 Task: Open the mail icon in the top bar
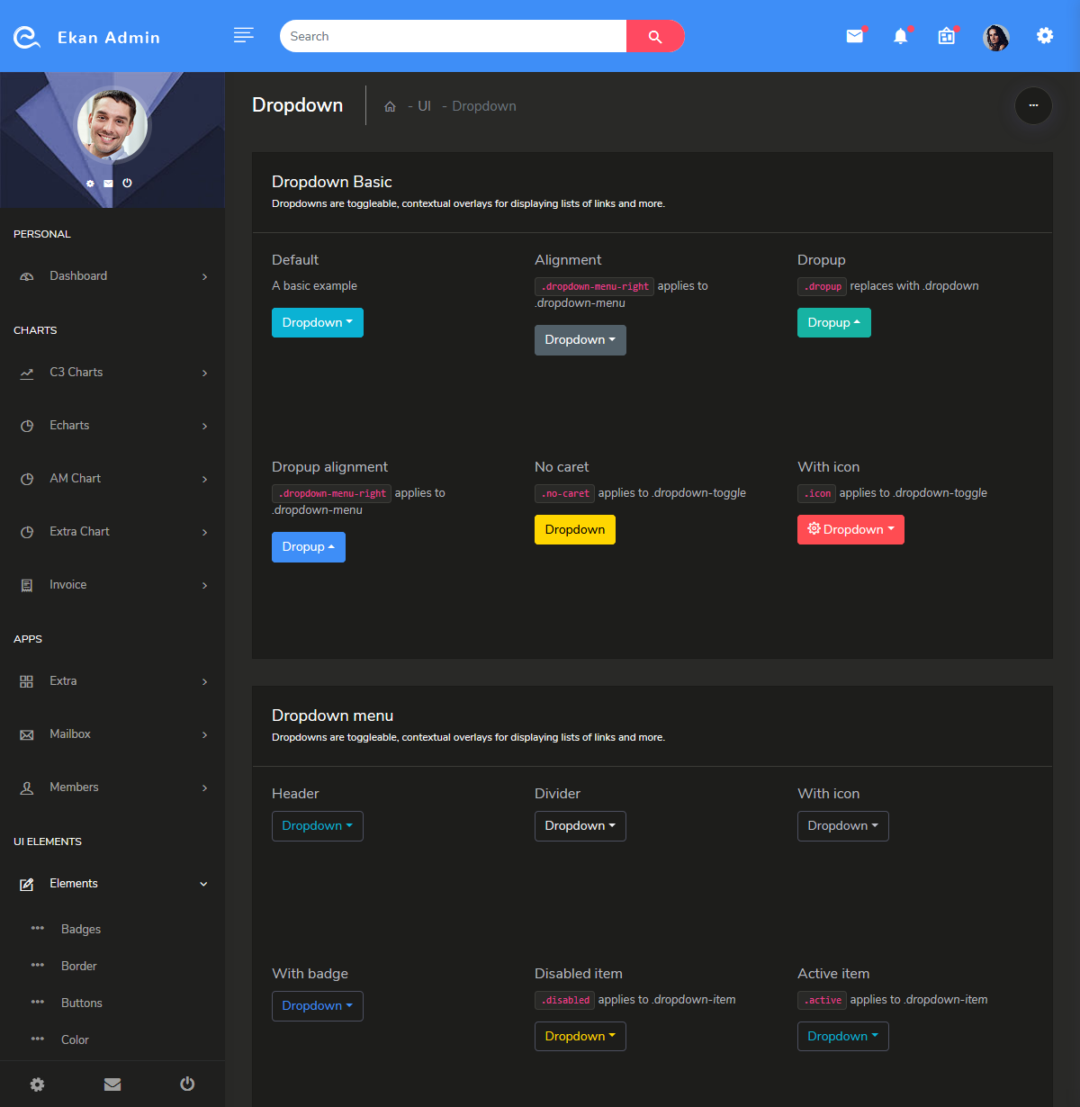pyautogui.click(x=854, y=36)
